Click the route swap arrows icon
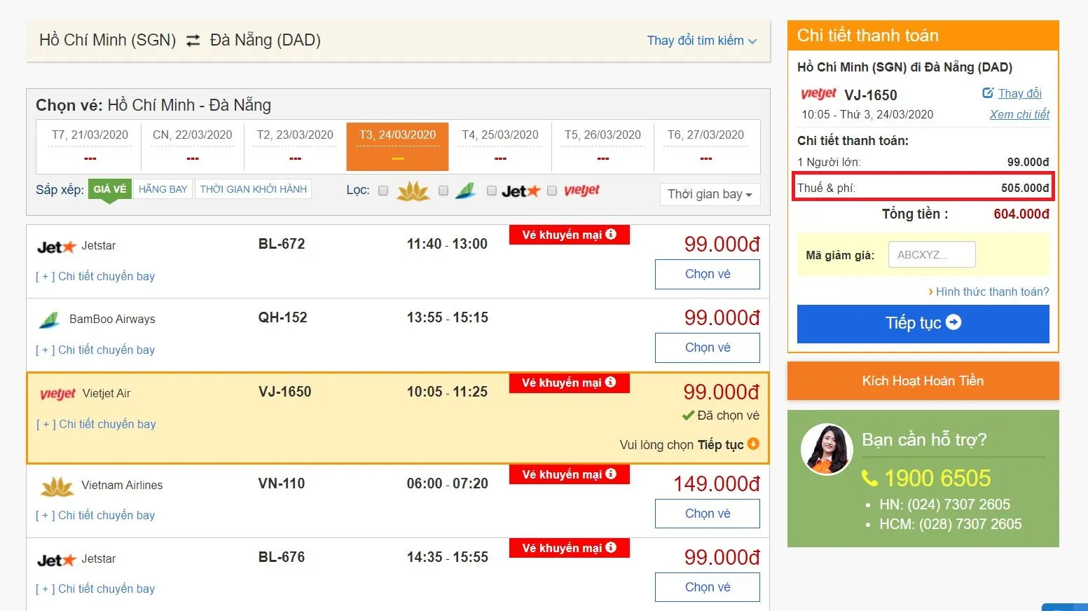Image resolution: width=1088 pixels, height=611 pixels. click(192, 40)
